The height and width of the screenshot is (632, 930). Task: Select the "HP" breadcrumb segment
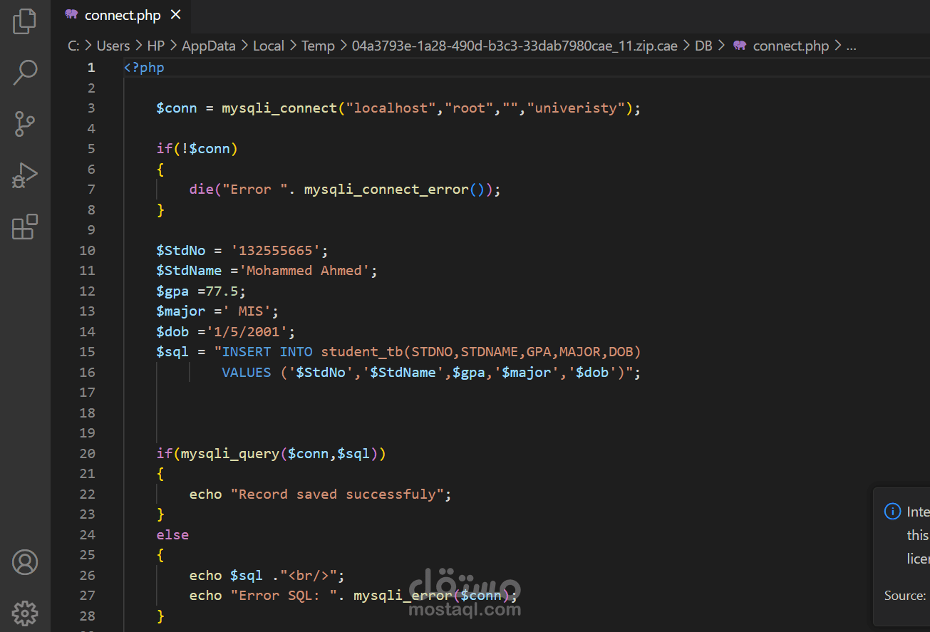155,46
